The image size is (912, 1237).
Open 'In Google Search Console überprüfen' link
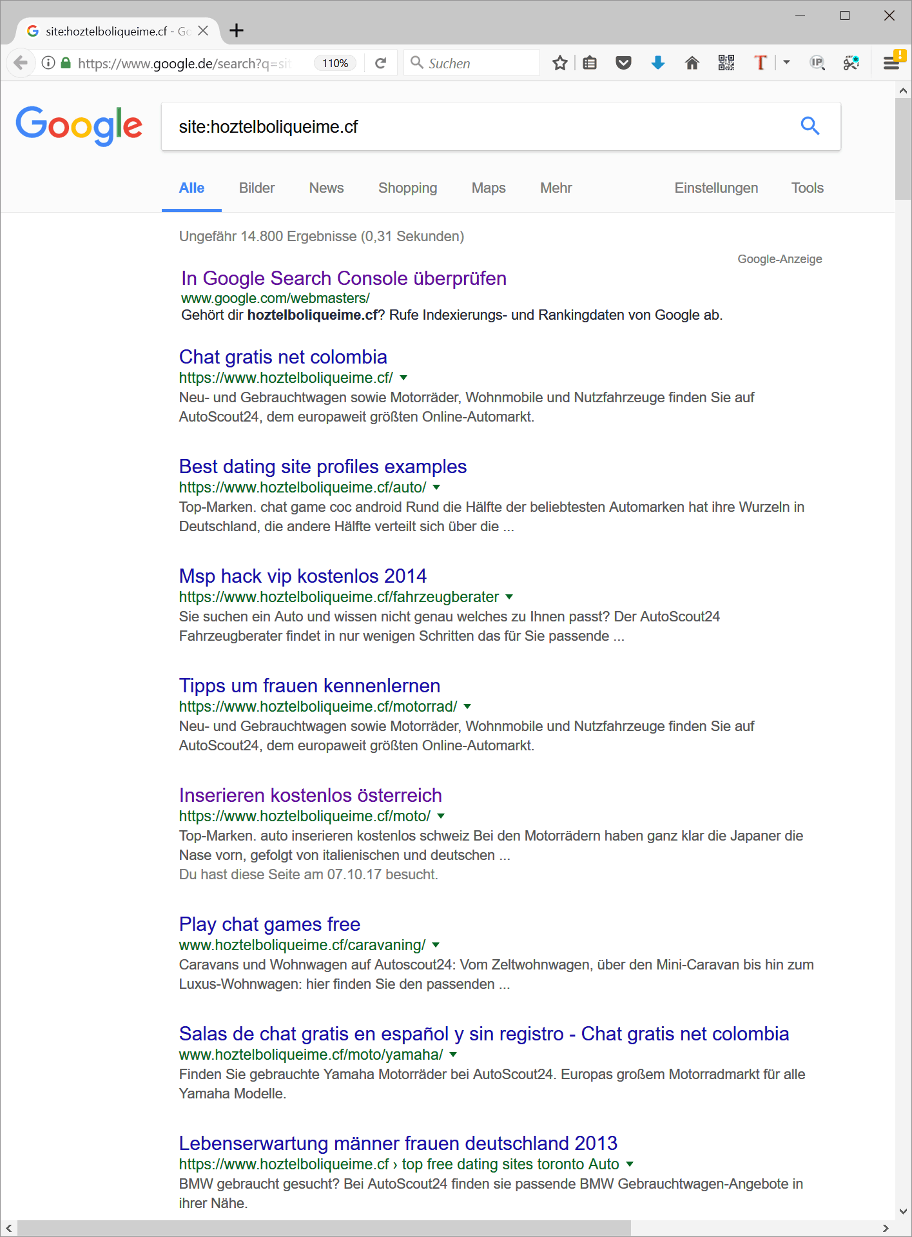click(x=344, y=278)
